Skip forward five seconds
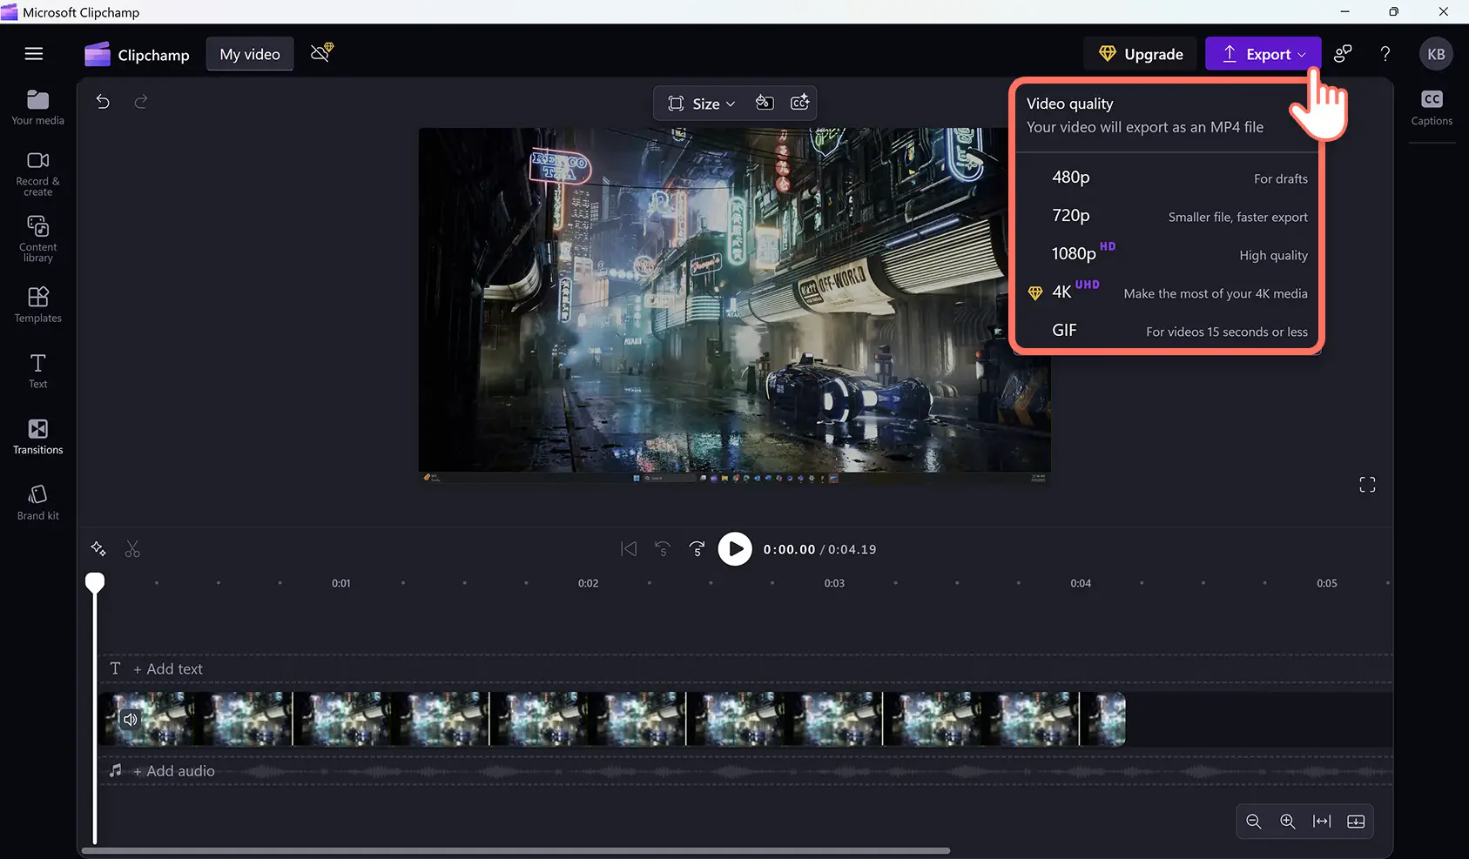The height and width of the screenshot is (859, 1469). tap(697, 549)
